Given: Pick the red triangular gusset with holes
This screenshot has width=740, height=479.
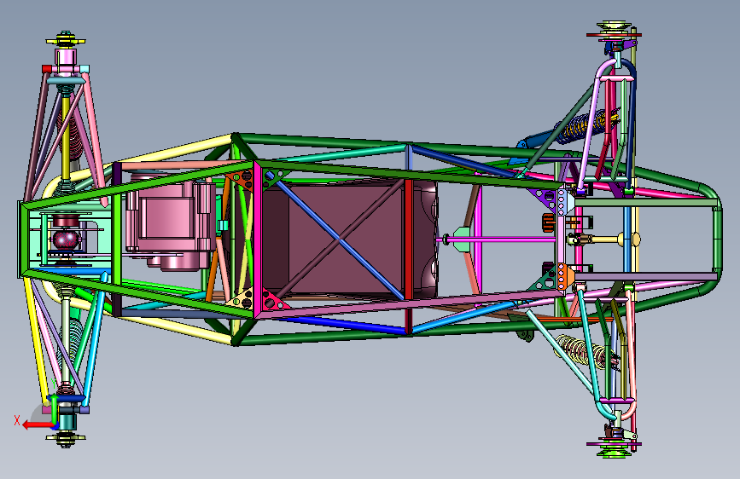Looking at the screenshot, I should coord(242,179).
